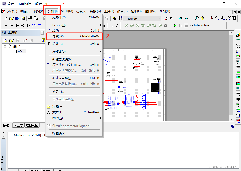The height and width of the screenshot is (171, 241).
Task: Collapse the 设计1 tree node
Action: (x=5, y=46)
